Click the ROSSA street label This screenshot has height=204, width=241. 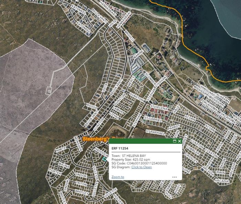[92, 106]
